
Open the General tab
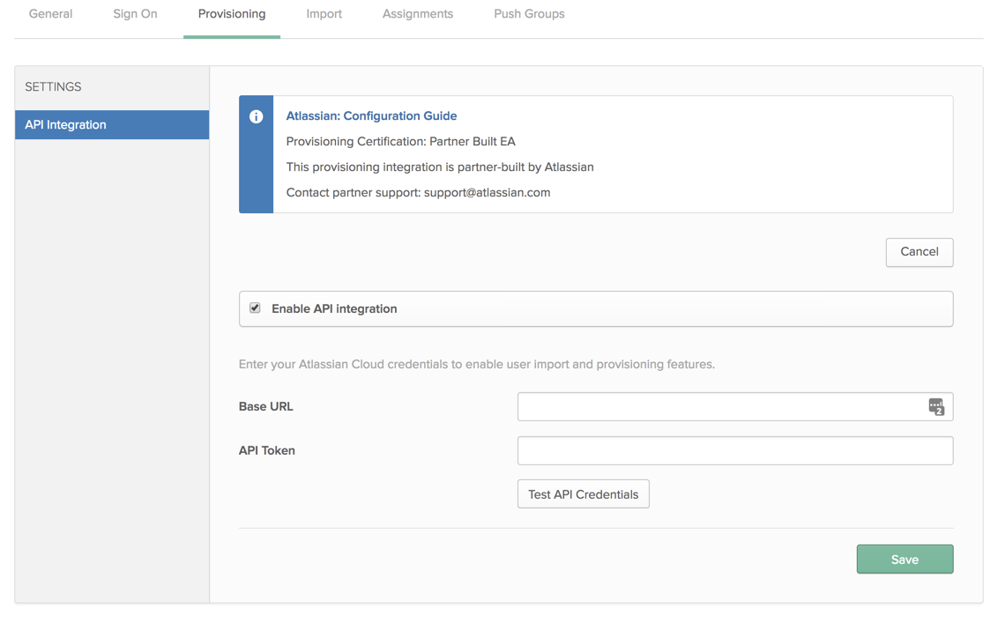pos(50,14)
